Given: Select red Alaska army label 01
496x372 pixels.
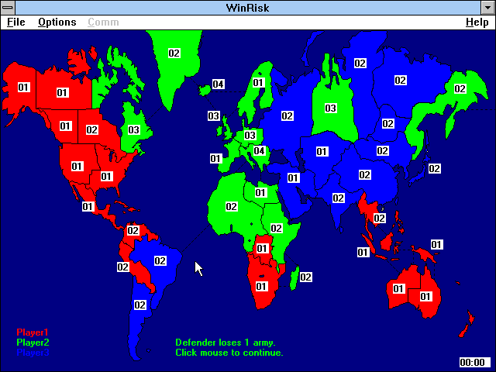Looking at the screenshot, I should tap(23, 88).
